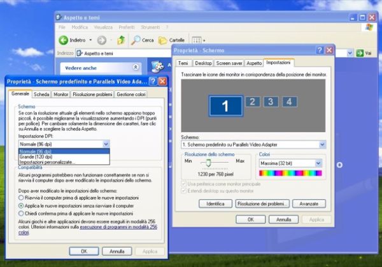Switch to the Screen saver tab
The image size is (382, 267).
(x=229, y=64)
